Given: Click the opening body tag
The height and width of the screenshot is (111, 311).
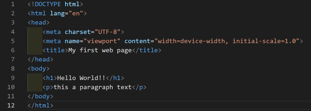Looking at the screenshot, I should pos(38,69).
